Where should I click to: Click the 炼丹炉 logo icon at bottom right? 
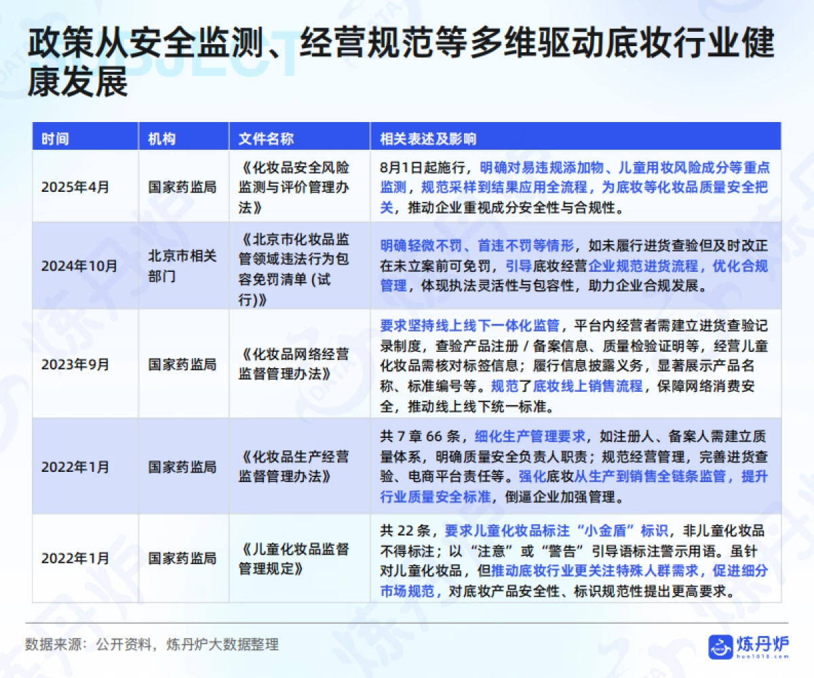(x=753, y=647)
